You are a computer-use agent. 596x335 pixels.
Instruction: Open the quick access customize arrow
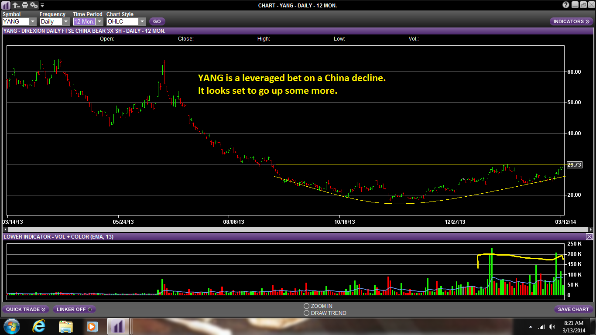42,6
